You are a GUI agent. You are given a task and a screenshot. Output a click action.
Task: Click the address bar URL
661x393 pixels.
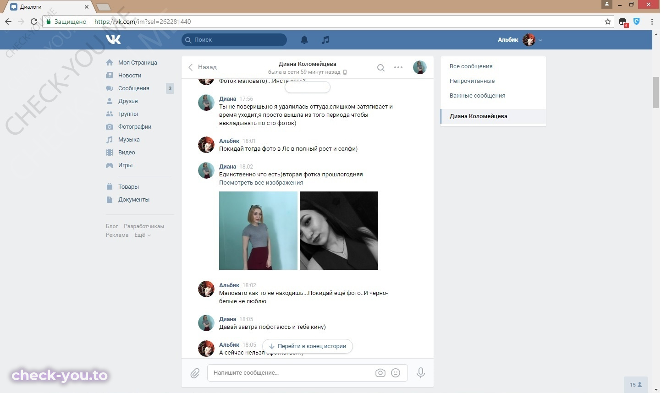(x=143, y=22)
